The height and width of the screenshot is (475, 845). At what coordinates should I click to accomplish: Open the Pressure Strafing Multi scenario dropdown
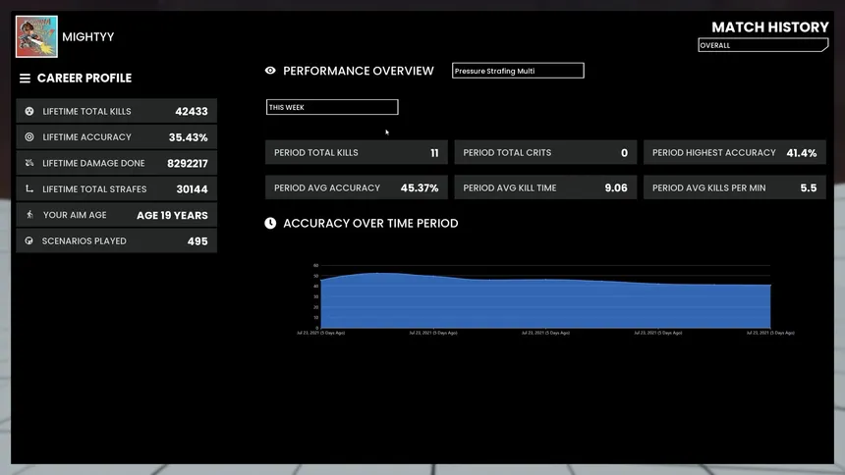518,71
